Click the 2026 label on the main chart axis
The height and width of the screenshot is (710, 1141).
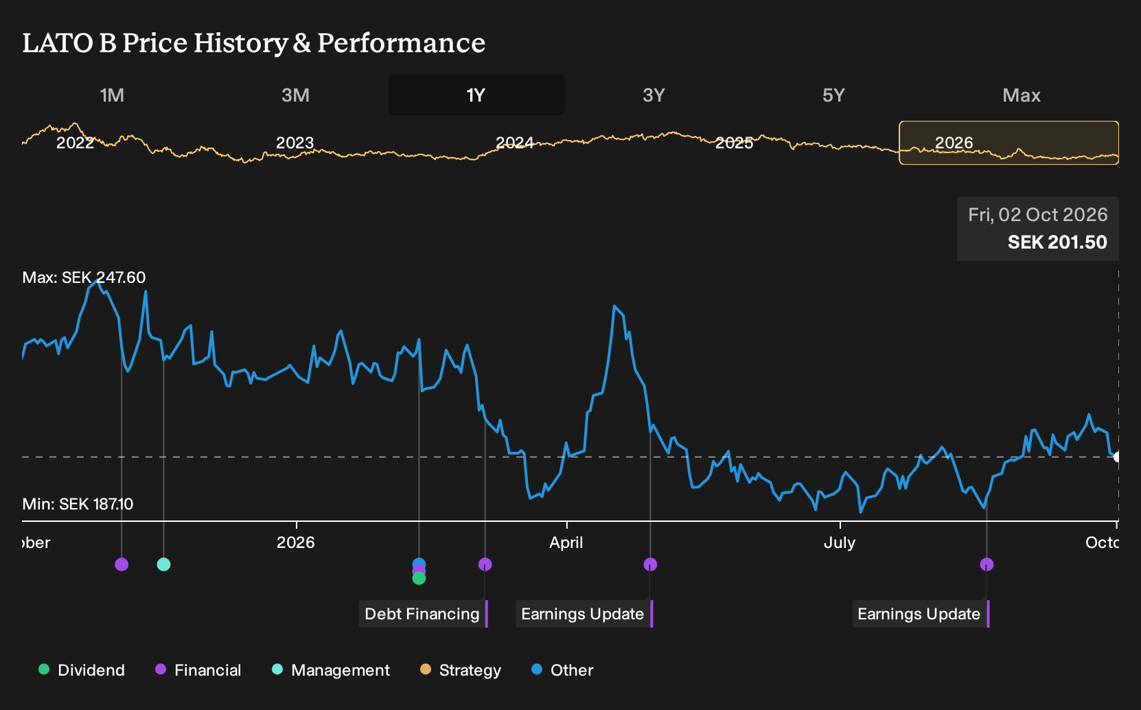click(x=296, y=542)
